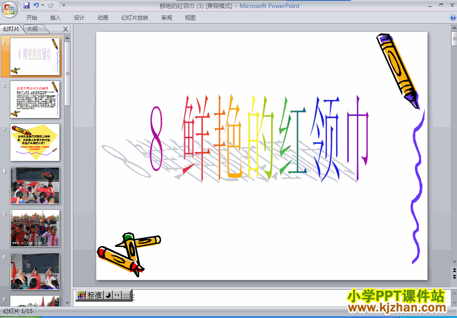Open the 开始 ribbon tab
The width and height of the screenshot is (457, 318).
tap(31, 18)
